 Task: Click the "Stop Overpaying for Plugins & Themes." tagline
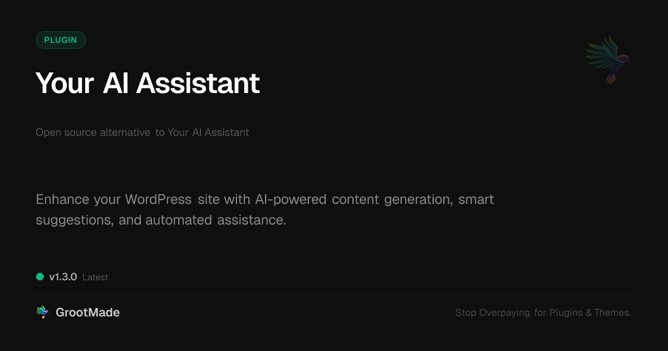[x=543, y=313]
